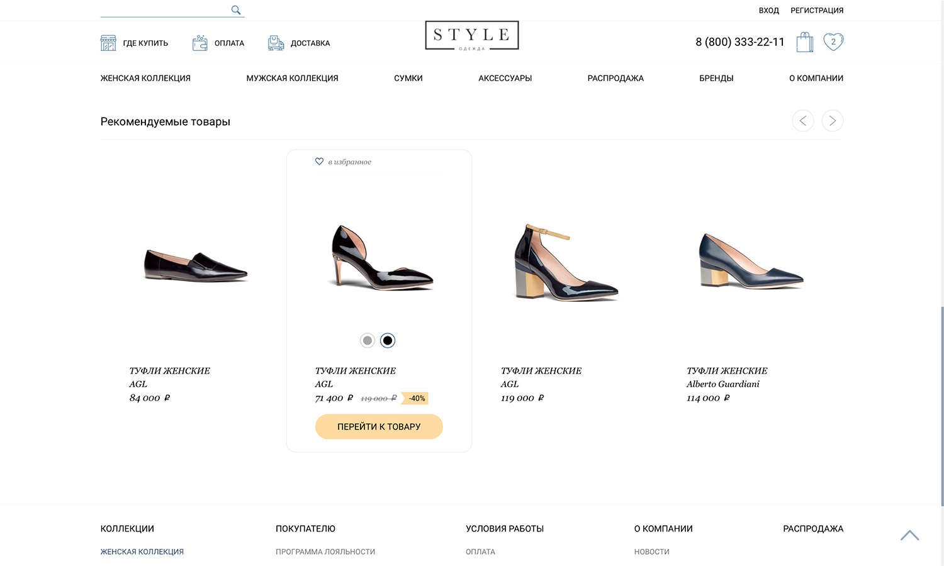Click the wallet icon beside Оплата

200,43
